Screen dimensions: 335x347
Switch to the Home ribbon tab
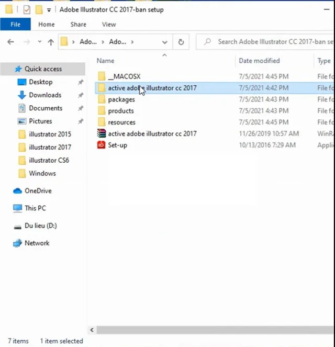coord(47,25)
